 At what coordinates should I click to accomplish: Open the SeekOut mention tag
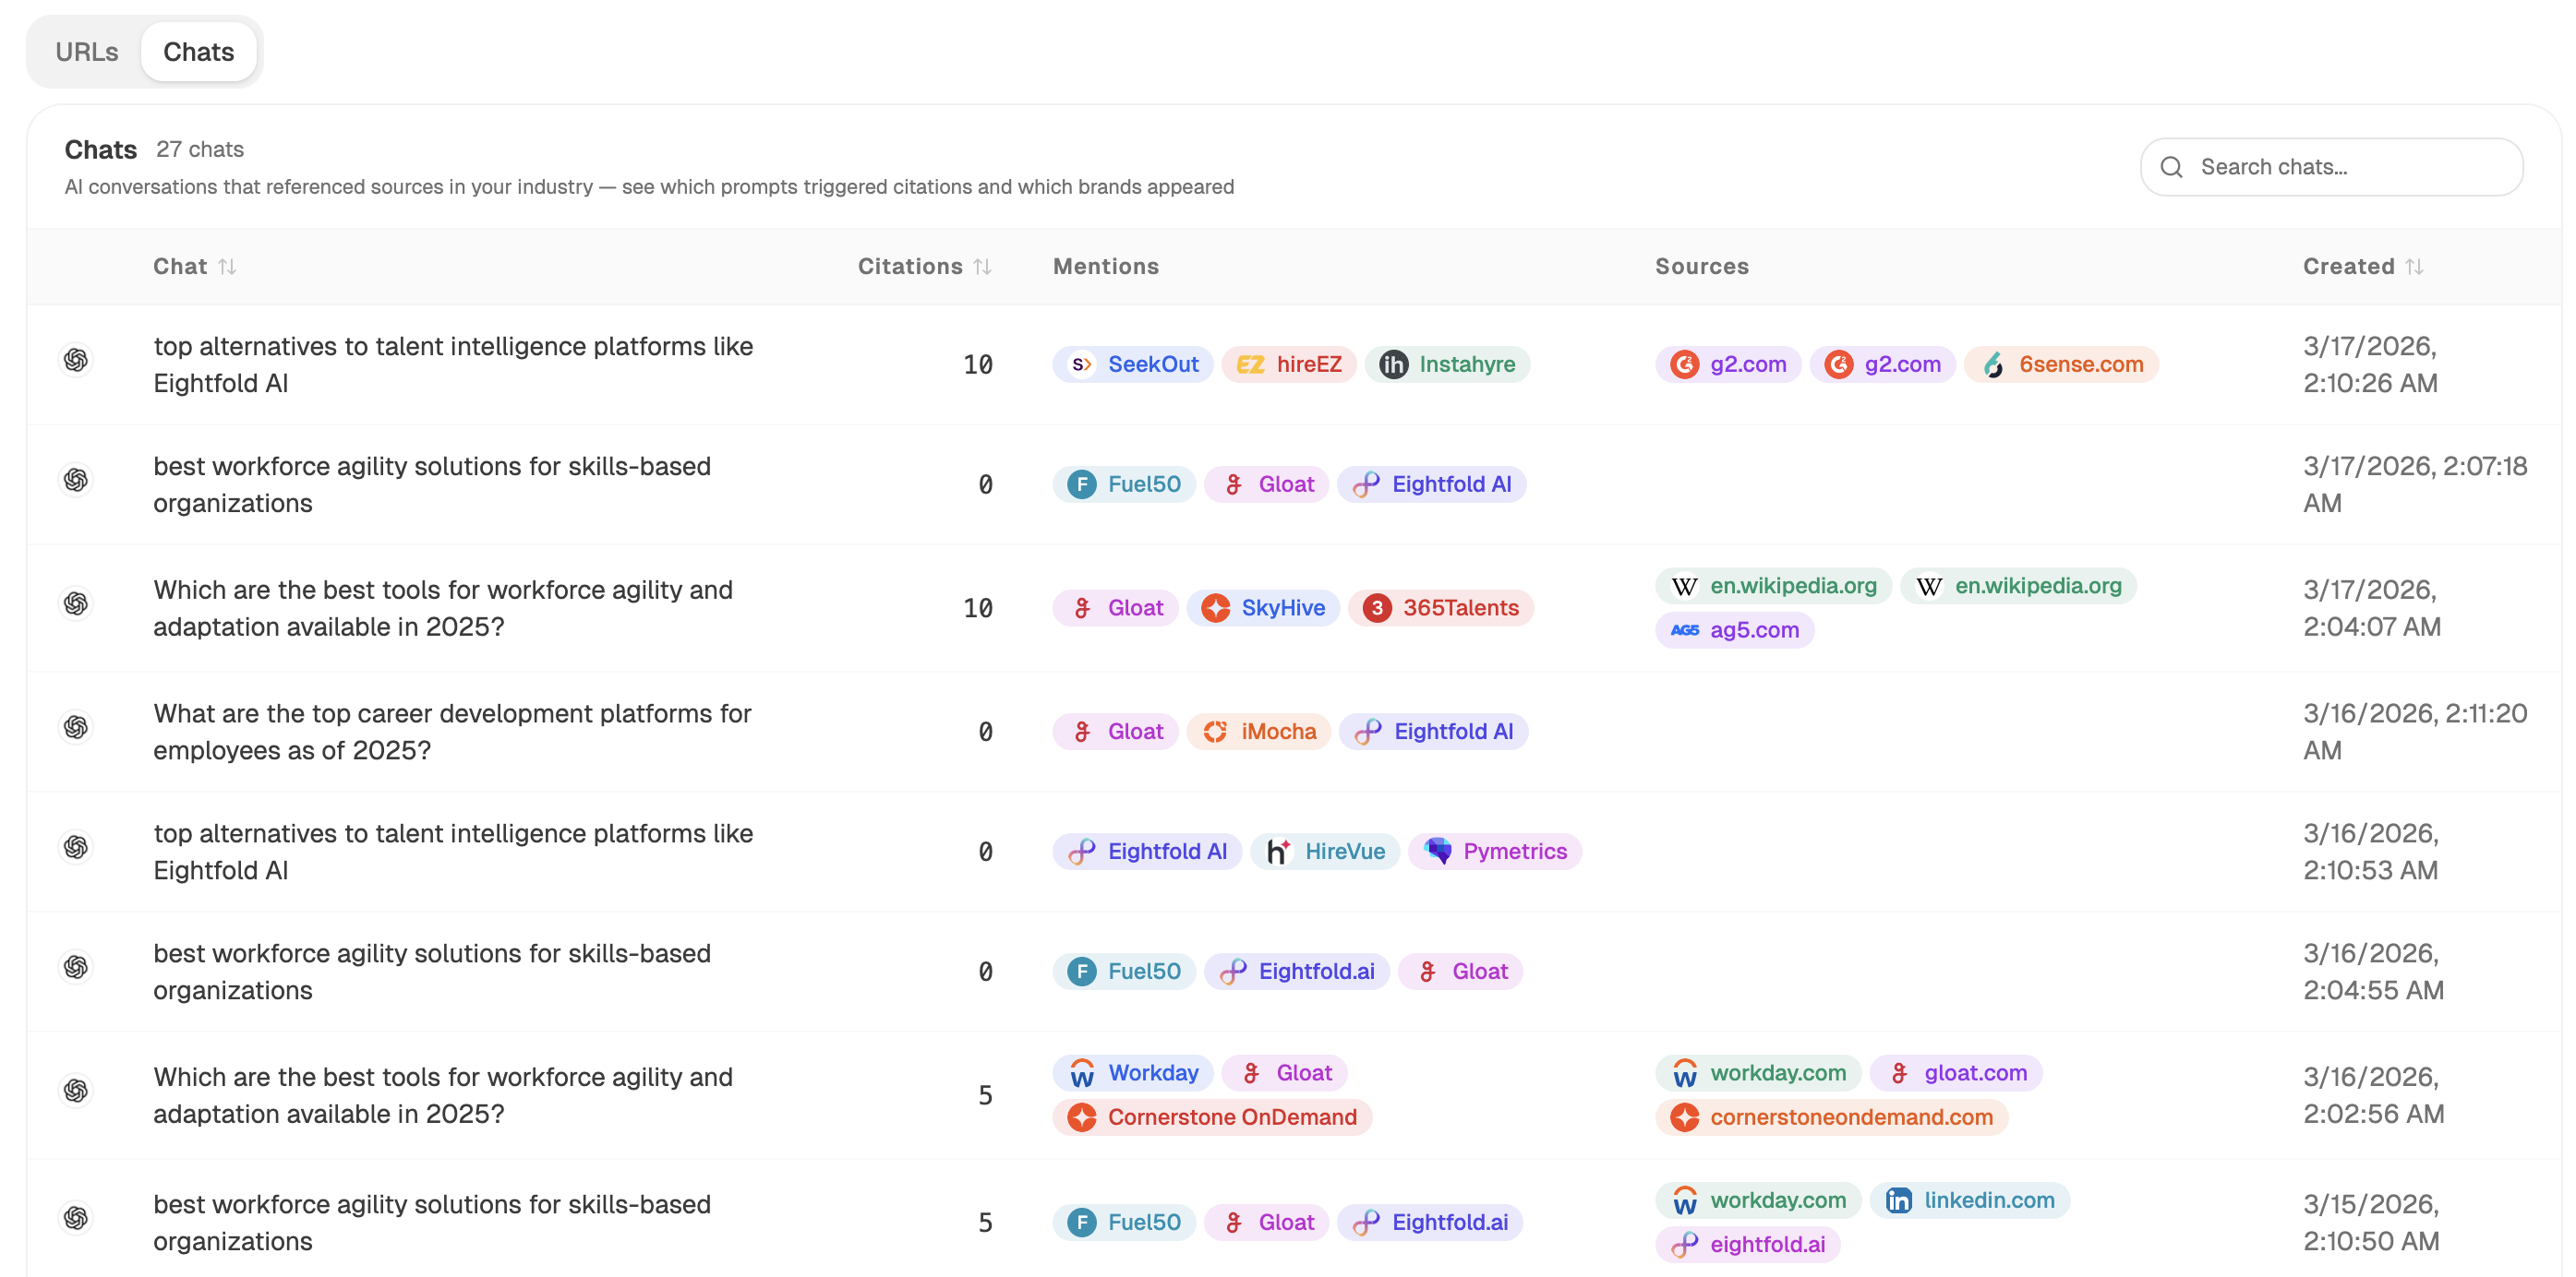(1132, 364)
